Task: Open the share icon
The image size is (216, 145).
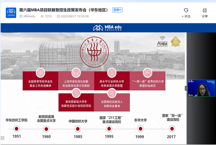Action: 205,10
